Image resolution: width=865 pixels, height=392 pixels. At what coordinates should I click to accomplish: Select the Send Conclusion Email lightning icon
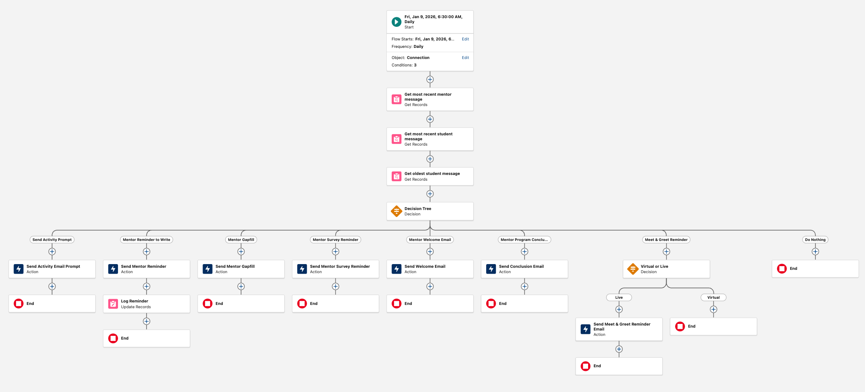tap(491, 269)
